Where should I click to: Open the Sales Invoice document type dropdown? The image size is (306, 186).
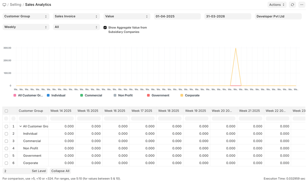point(76,16)
